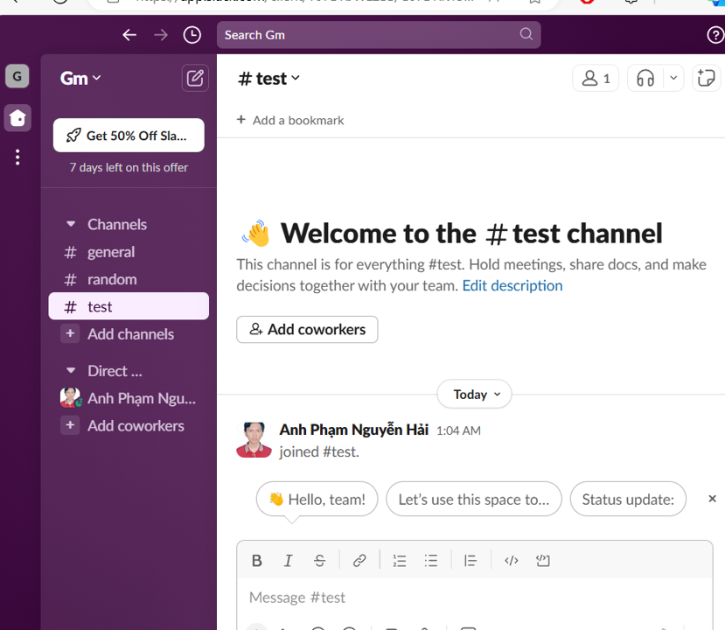Toggle bold formatting
Image resolution: width=725 pixels, height=630 pixels.
point(257,561)
